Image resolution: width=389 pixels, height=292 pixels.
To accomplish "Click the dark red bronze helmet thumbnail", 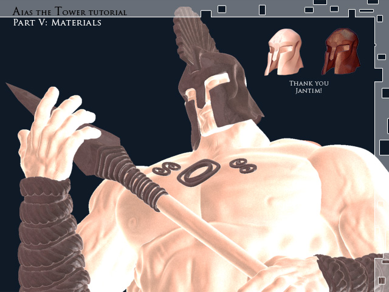I will click(341, 52).
